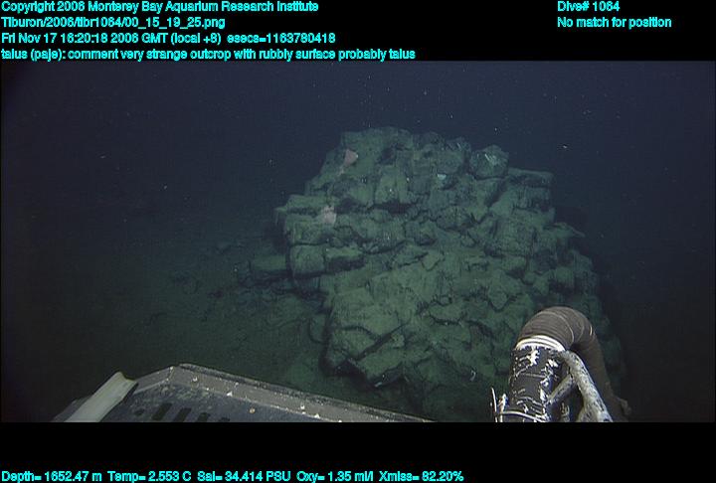Click the "Dive# 1064" label
The image size is (716, 483).
(588, 6)
